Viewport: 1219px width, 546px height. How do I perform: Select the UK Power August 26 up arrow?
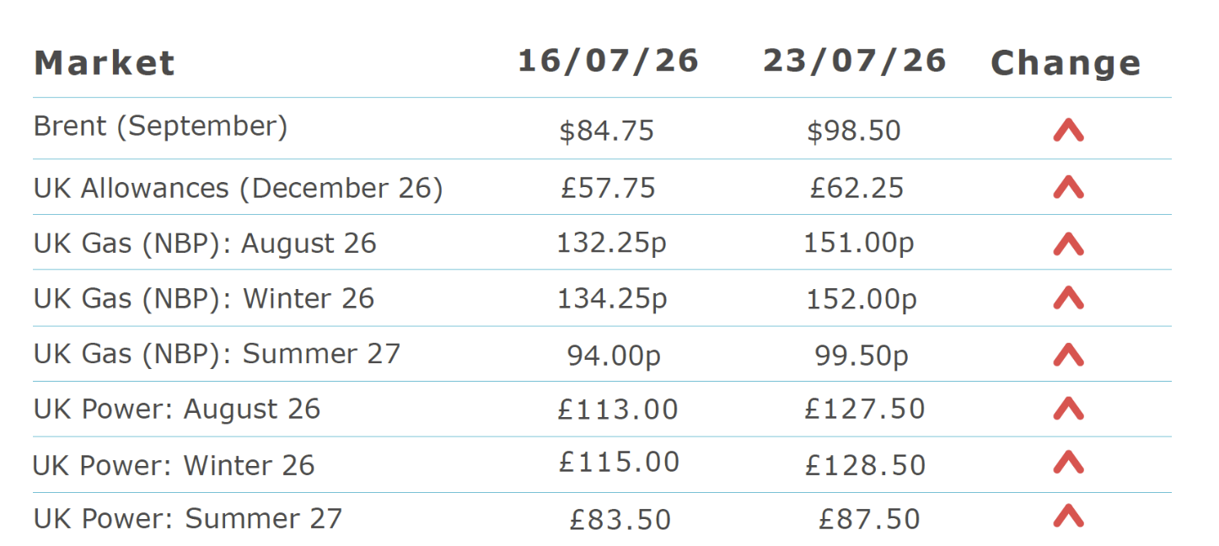1068,409
